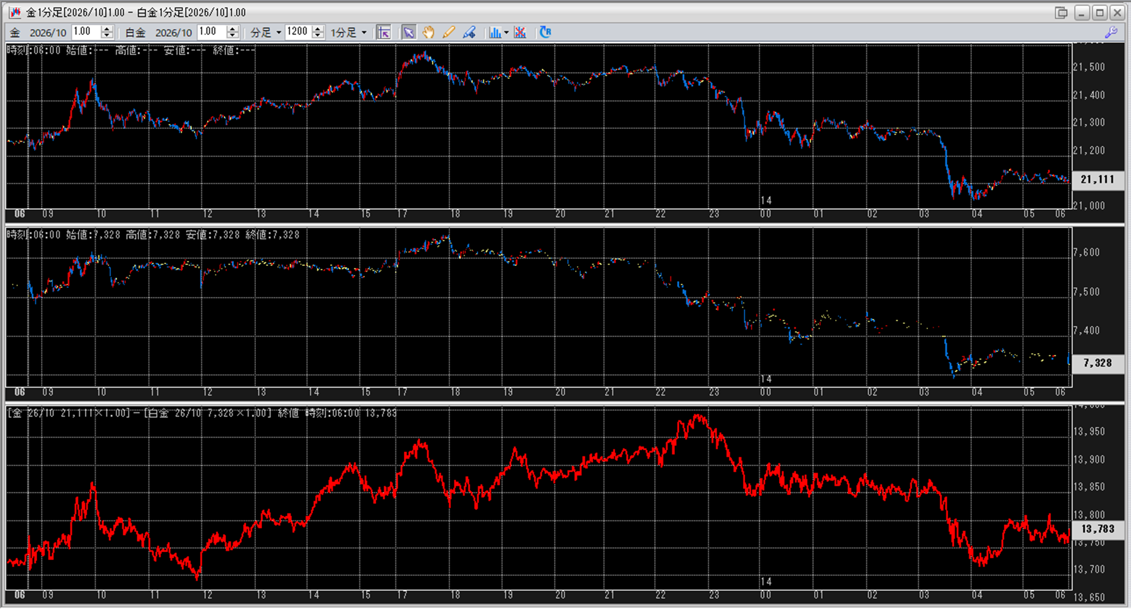Open the 分足 timeframe type dropdown

click(278, 33)
